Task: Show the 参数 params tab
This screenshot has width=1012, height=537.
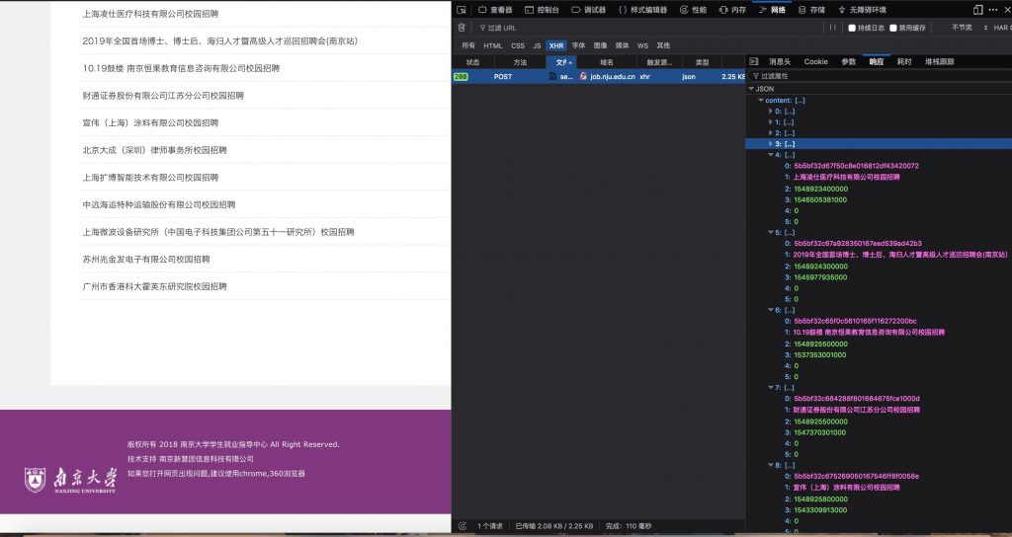Action: click(848, 62)
